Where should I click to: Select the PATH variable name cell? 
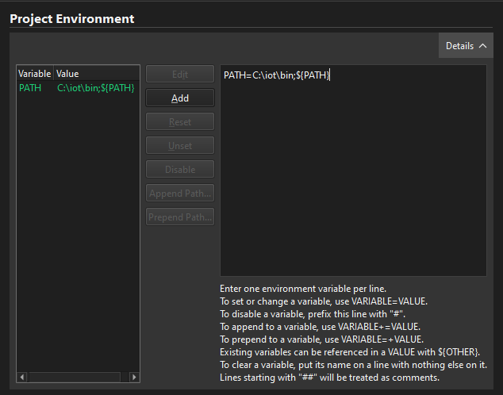click(30, 88)
